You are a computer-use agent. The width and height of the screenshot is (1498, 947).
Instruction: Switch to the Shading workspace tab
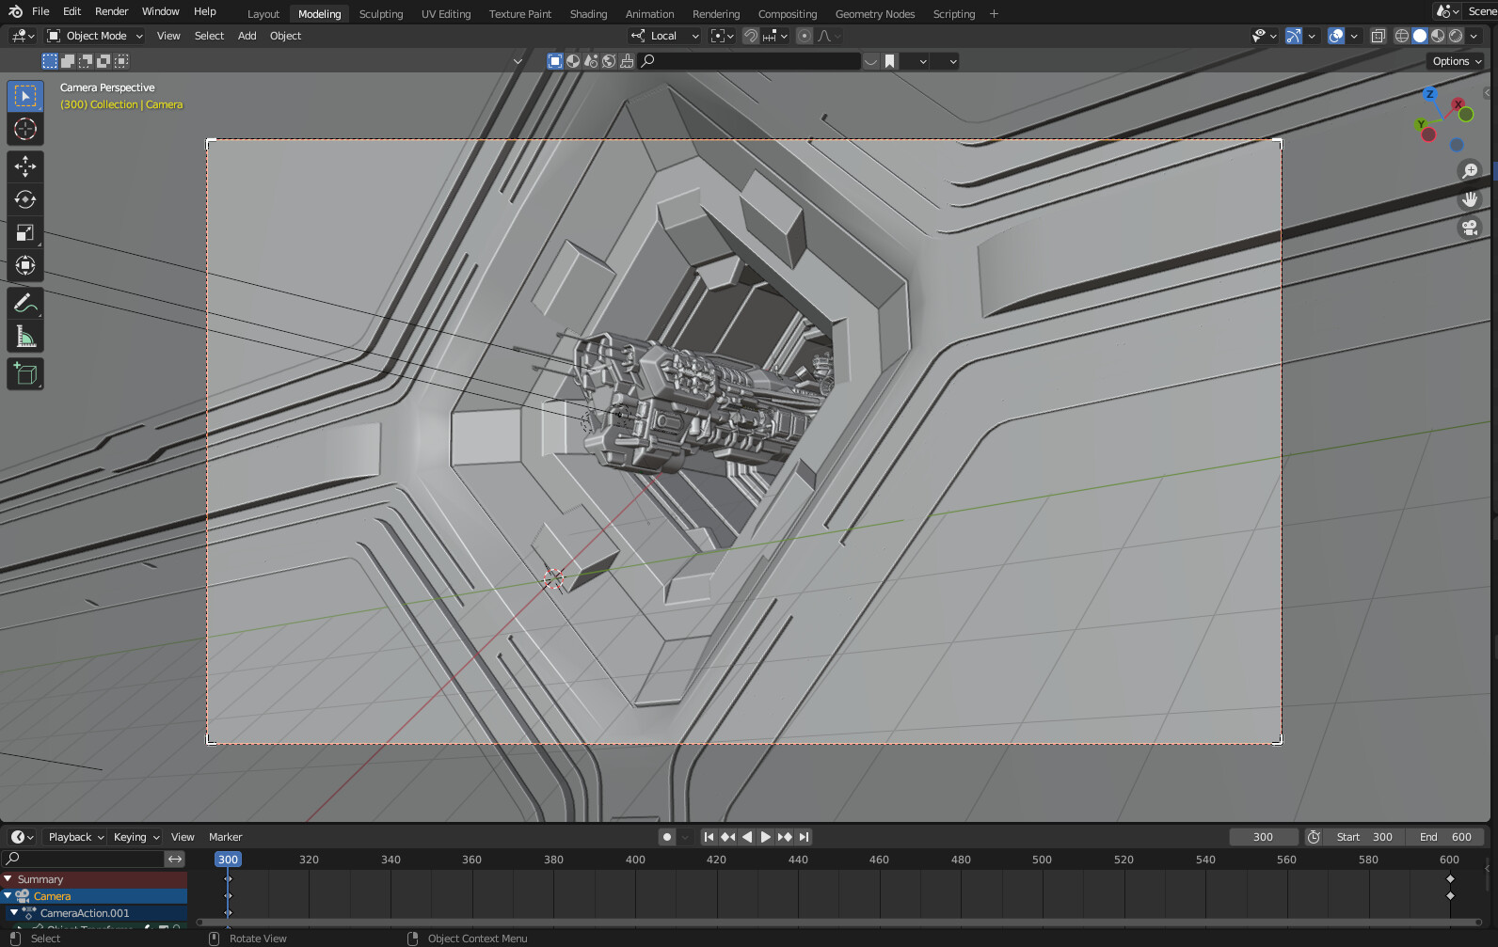point(588,14)
